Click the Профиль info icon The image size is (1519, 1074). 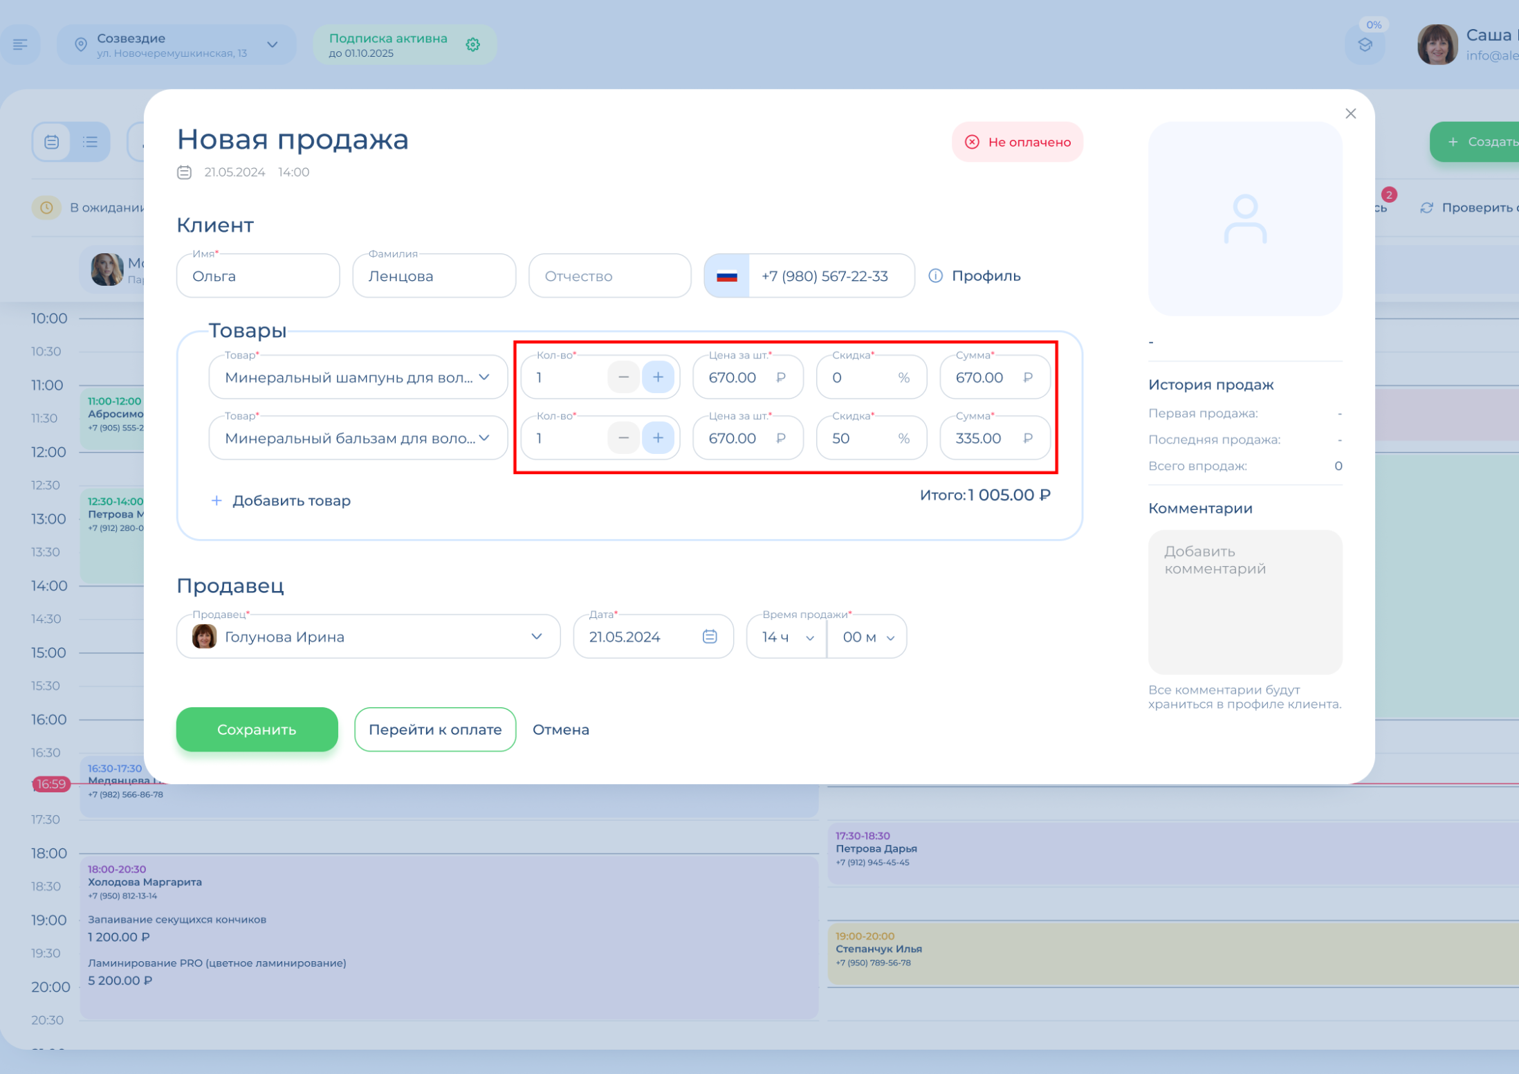point(935,275)
